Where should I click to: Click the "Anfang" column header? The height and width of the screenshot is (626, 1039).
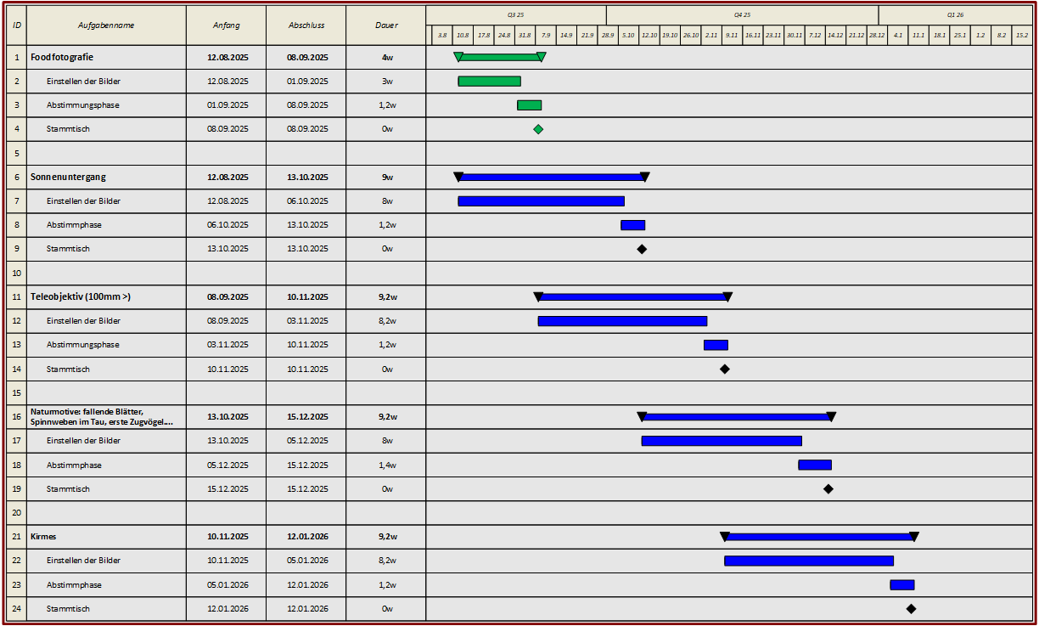coord(226,25)
